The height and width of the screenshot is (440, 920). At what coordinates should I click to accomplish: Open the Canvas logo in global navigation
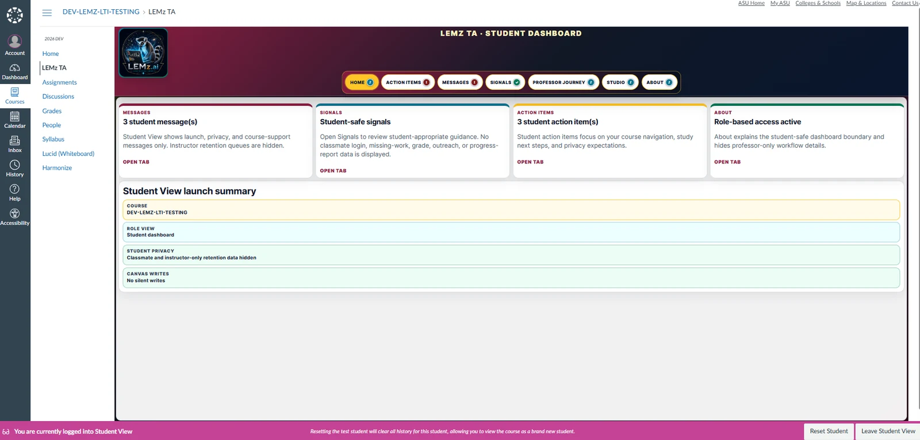[15, 15]
